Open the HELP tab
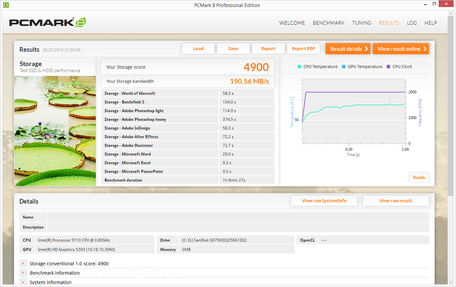Screen dimensions: 456x287 point(431,23)
